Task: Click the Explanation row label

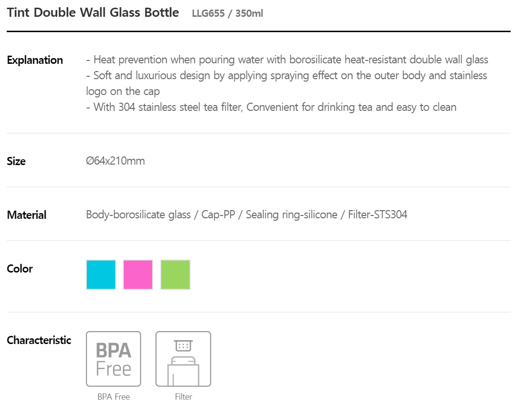Action: click(x=35, y=60)
